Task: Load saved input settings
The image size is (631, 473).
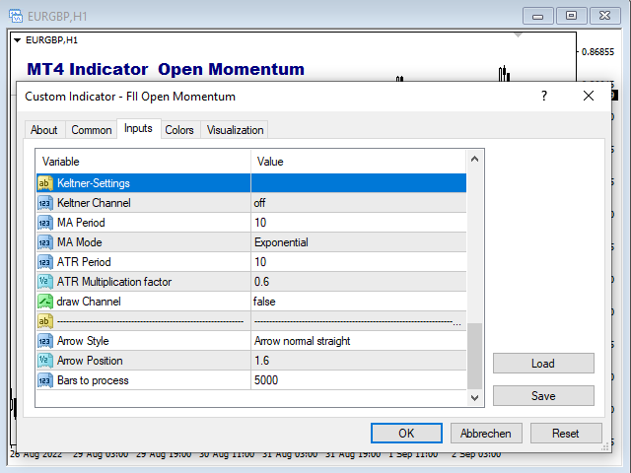Action: pyautogui.click(x=543, y=364)
